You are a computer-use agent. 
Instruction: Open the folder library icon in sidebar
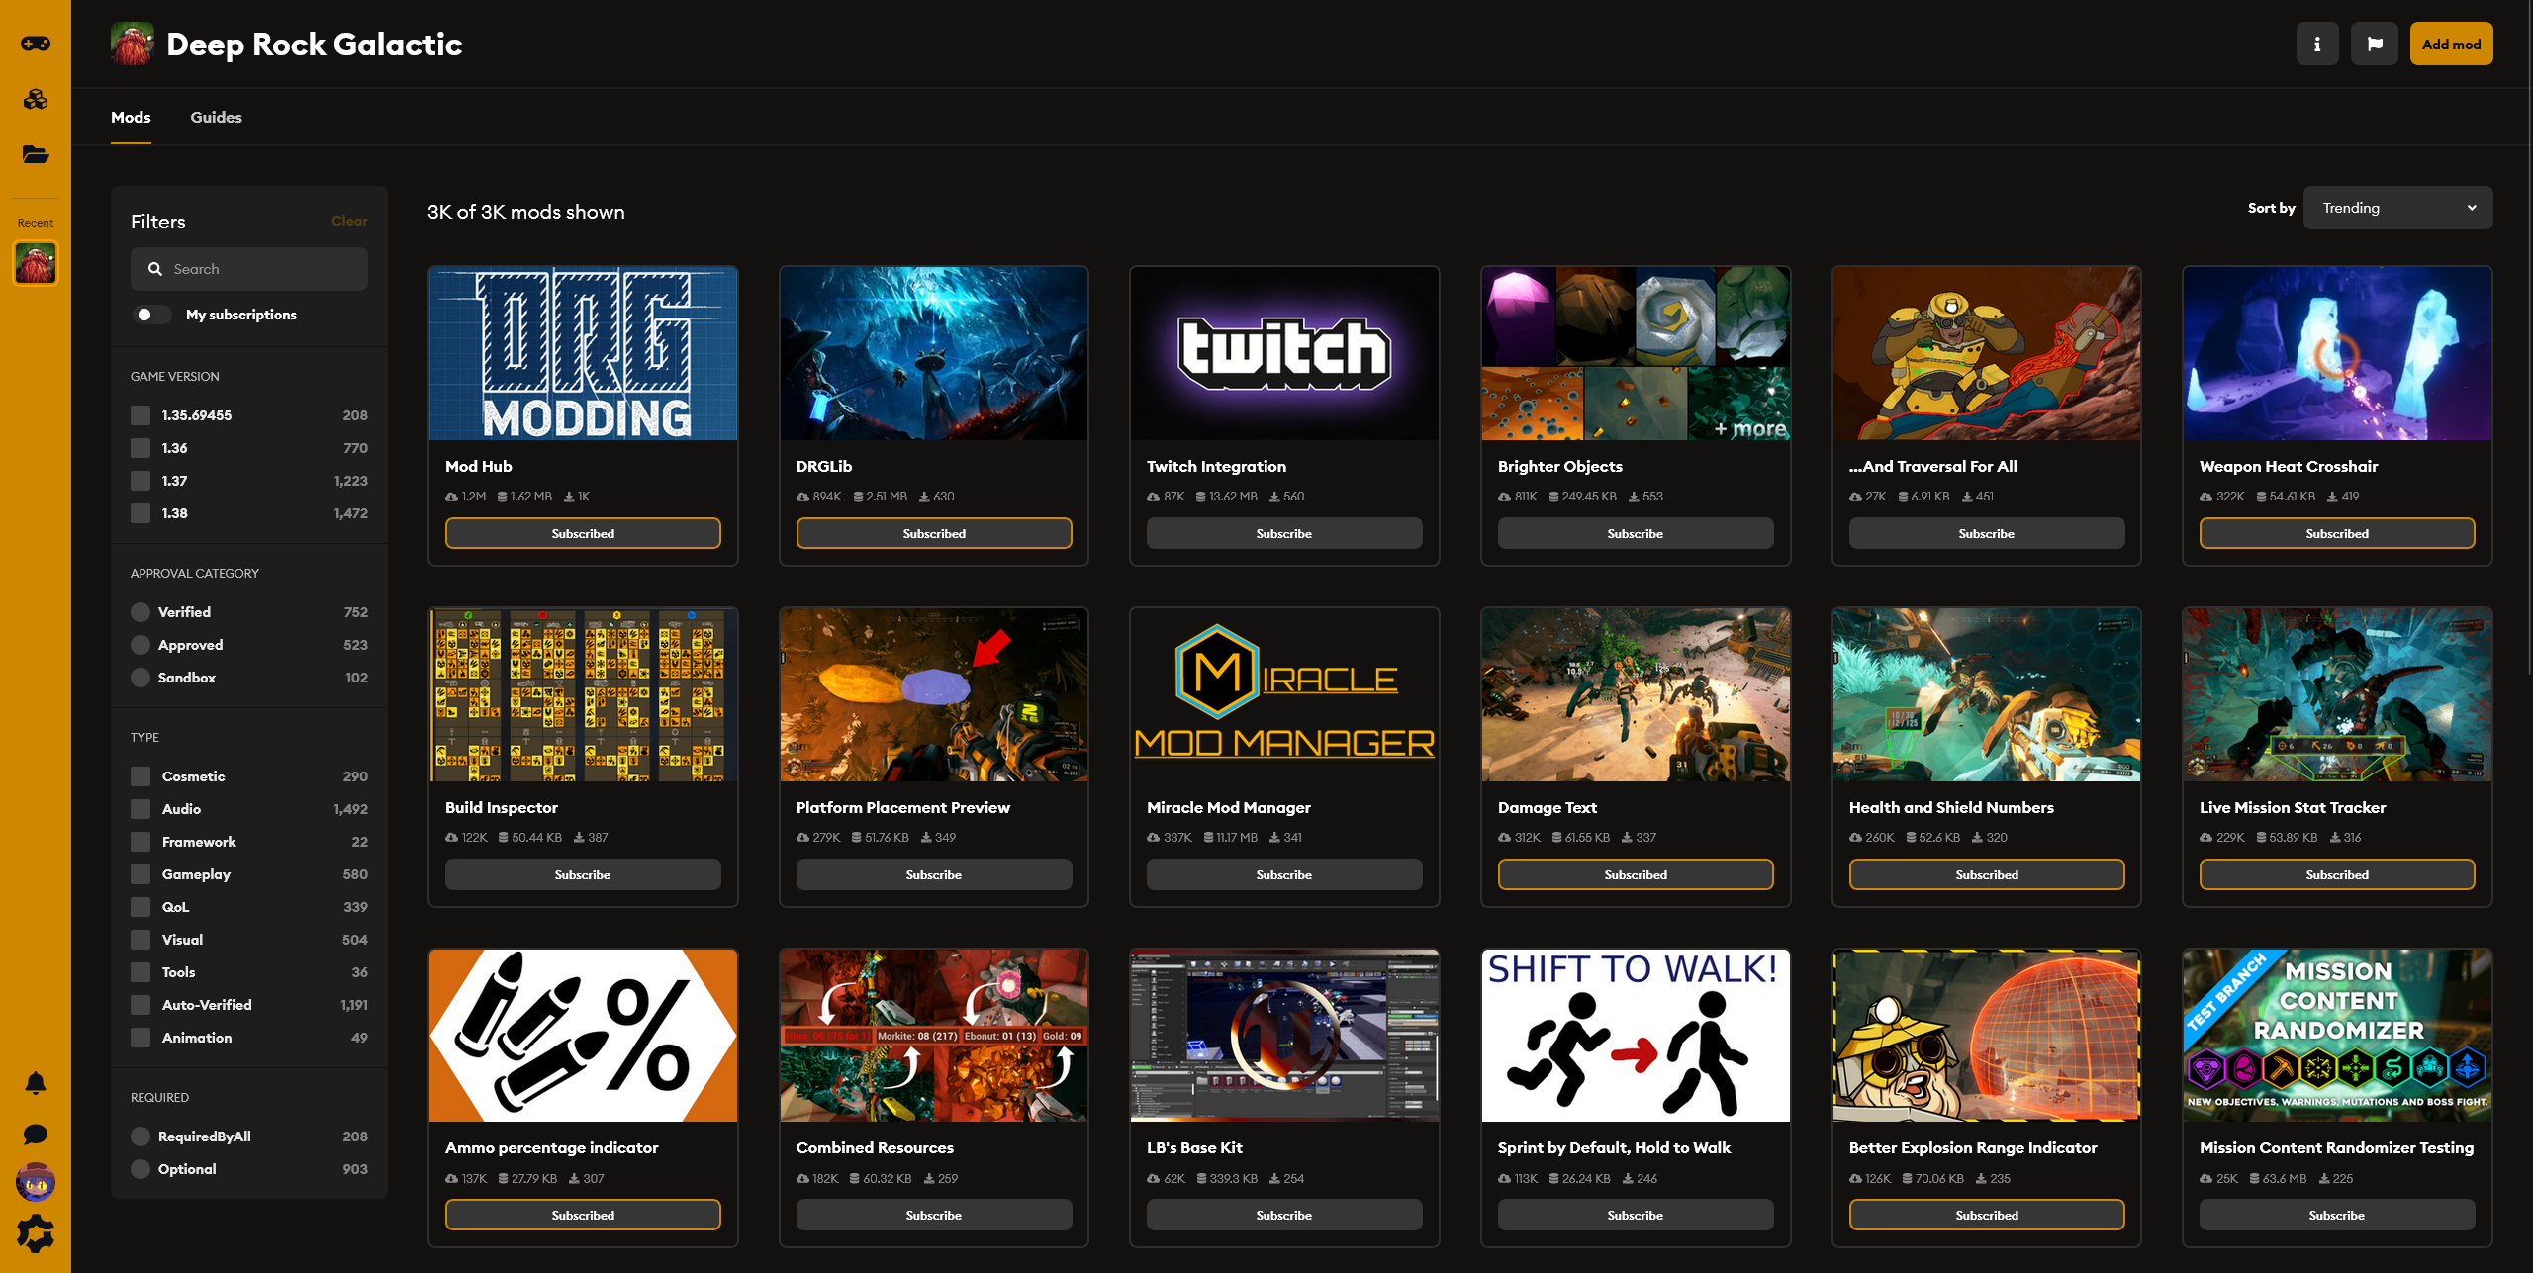click(x=36, y=154)
